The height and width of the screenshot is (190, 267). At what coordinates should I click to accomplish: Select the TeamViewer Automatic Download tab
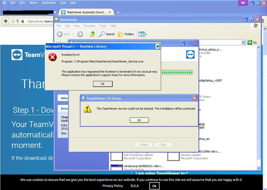click(x=86, y=12)
